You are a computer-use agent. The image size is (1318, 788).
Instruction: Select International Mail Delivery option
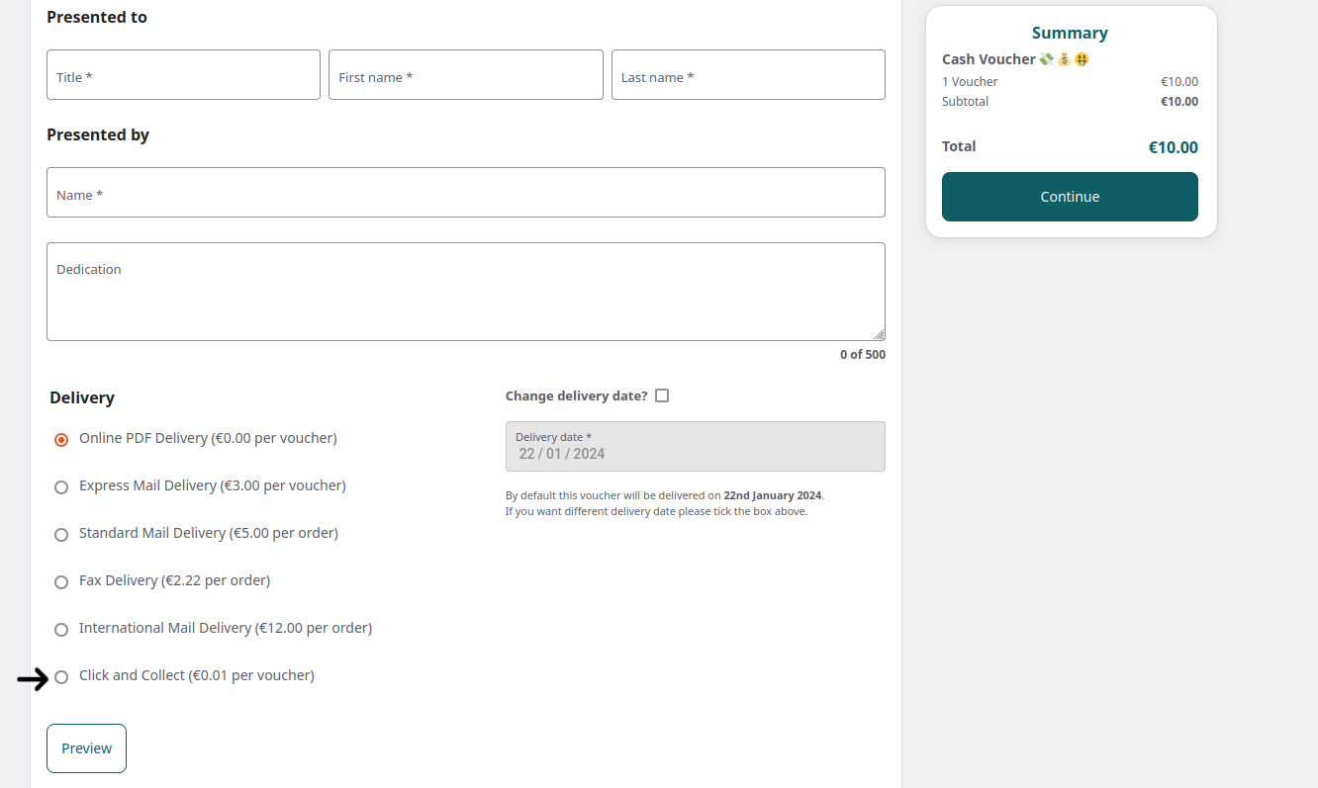point(61,630)
